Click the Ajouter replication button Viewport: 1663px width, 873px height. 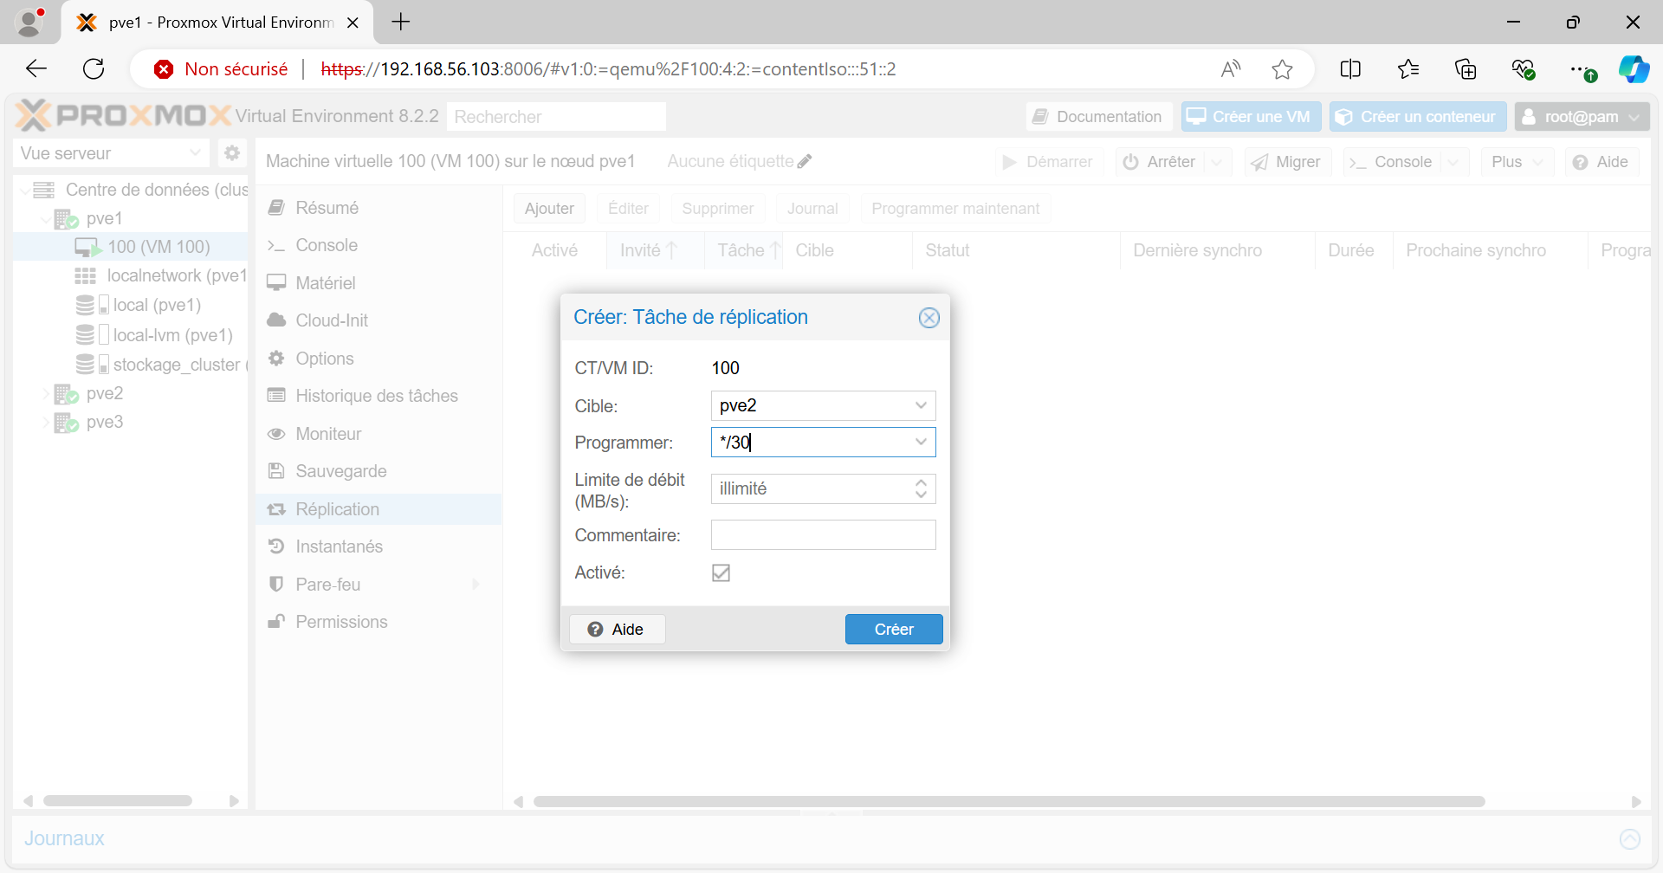coord(549,209)
